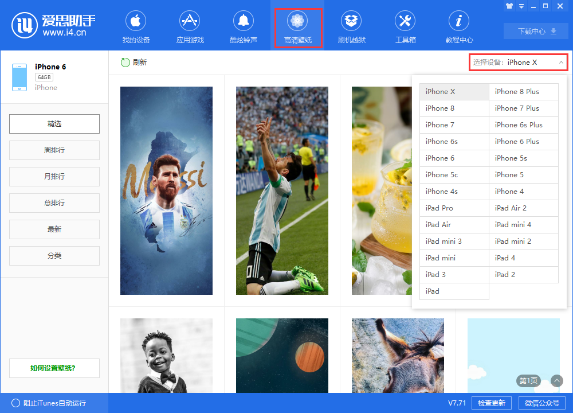
Task: Collapse the 选择设备 device dropdown
Action: (561, 63)
